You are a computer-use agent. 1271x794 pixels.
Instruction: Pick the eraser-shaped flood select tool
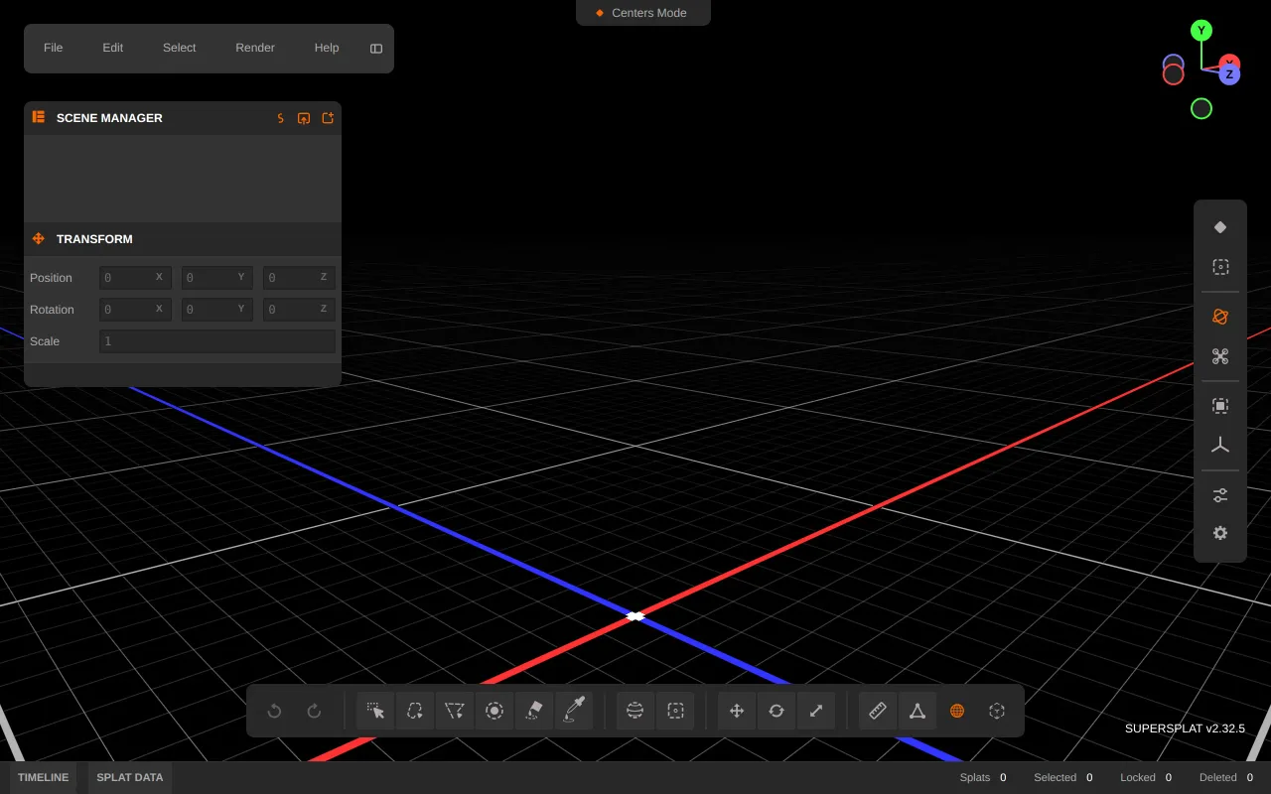(x=534, y=711)
